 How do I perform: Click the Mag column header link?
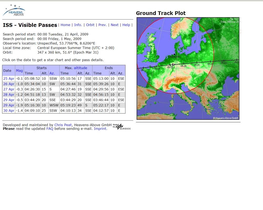pyautogui.click(x=19, y=71)
